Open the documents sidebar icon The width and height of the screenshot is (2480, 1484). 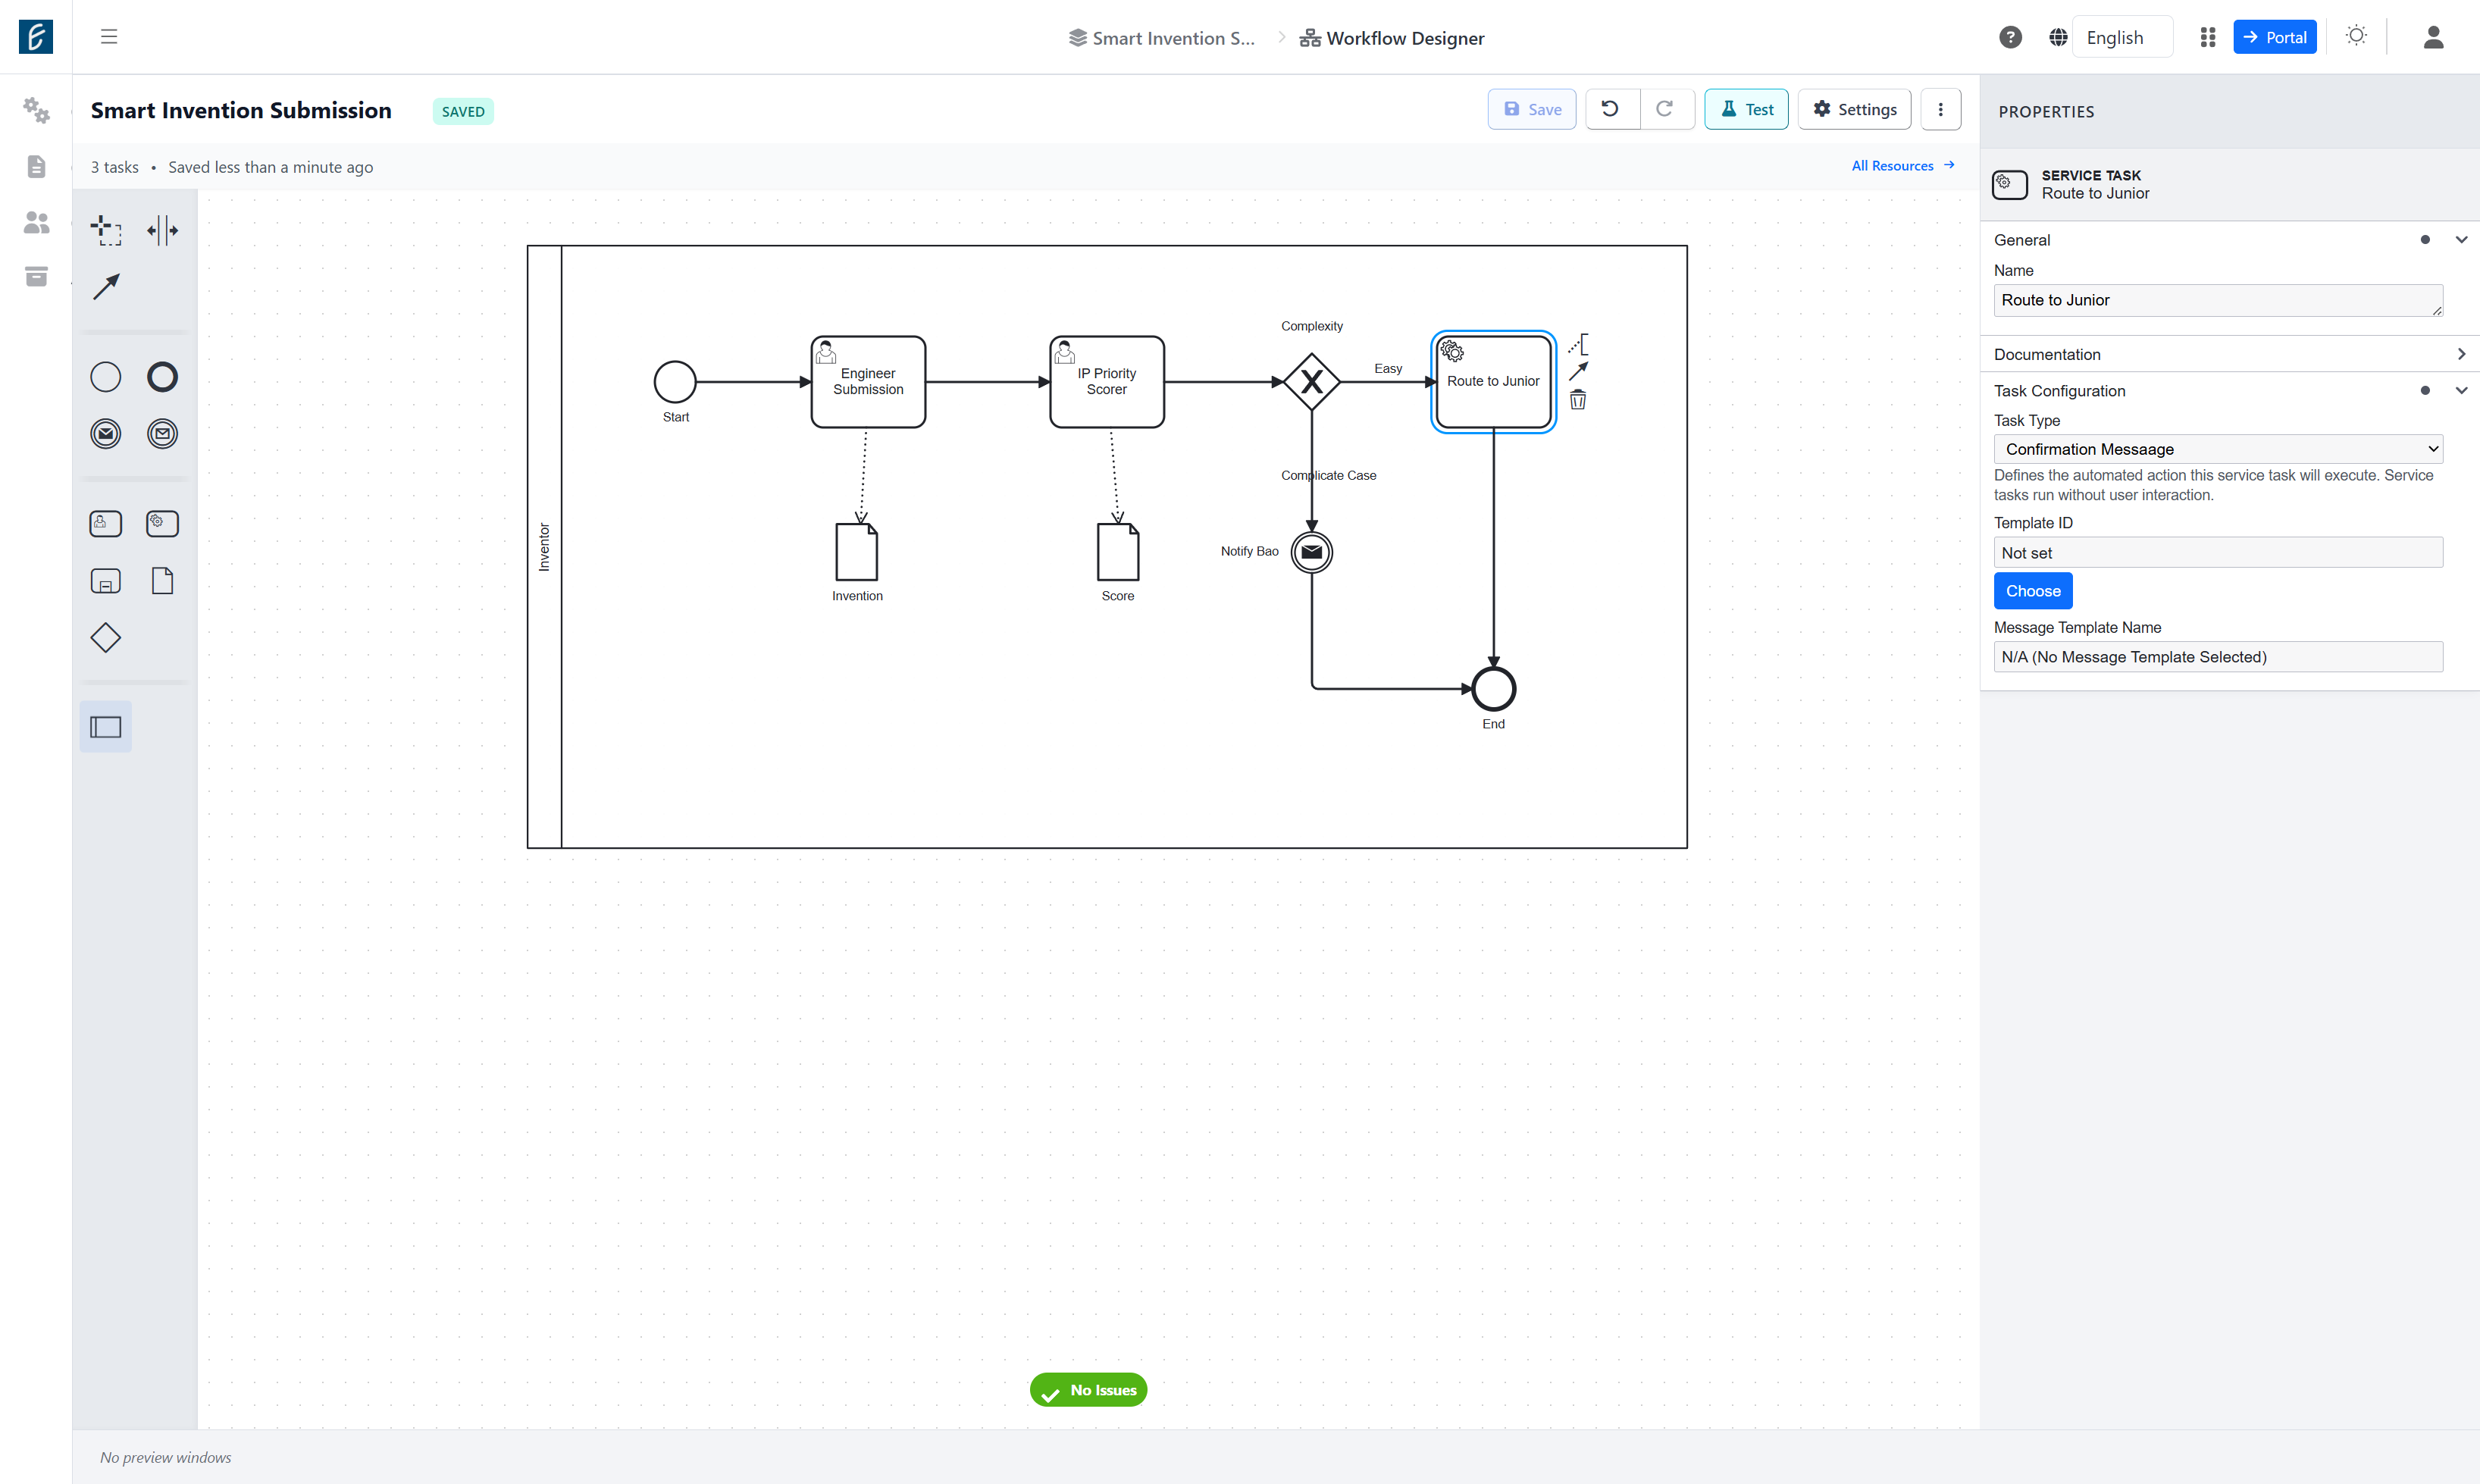[36, 166]
